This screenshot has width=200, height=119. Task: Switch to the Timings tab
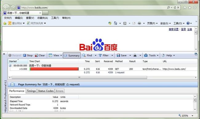point(31,91)
